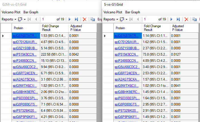Sort by Protein column in S-vs-G1 grid

coord(128,28)
